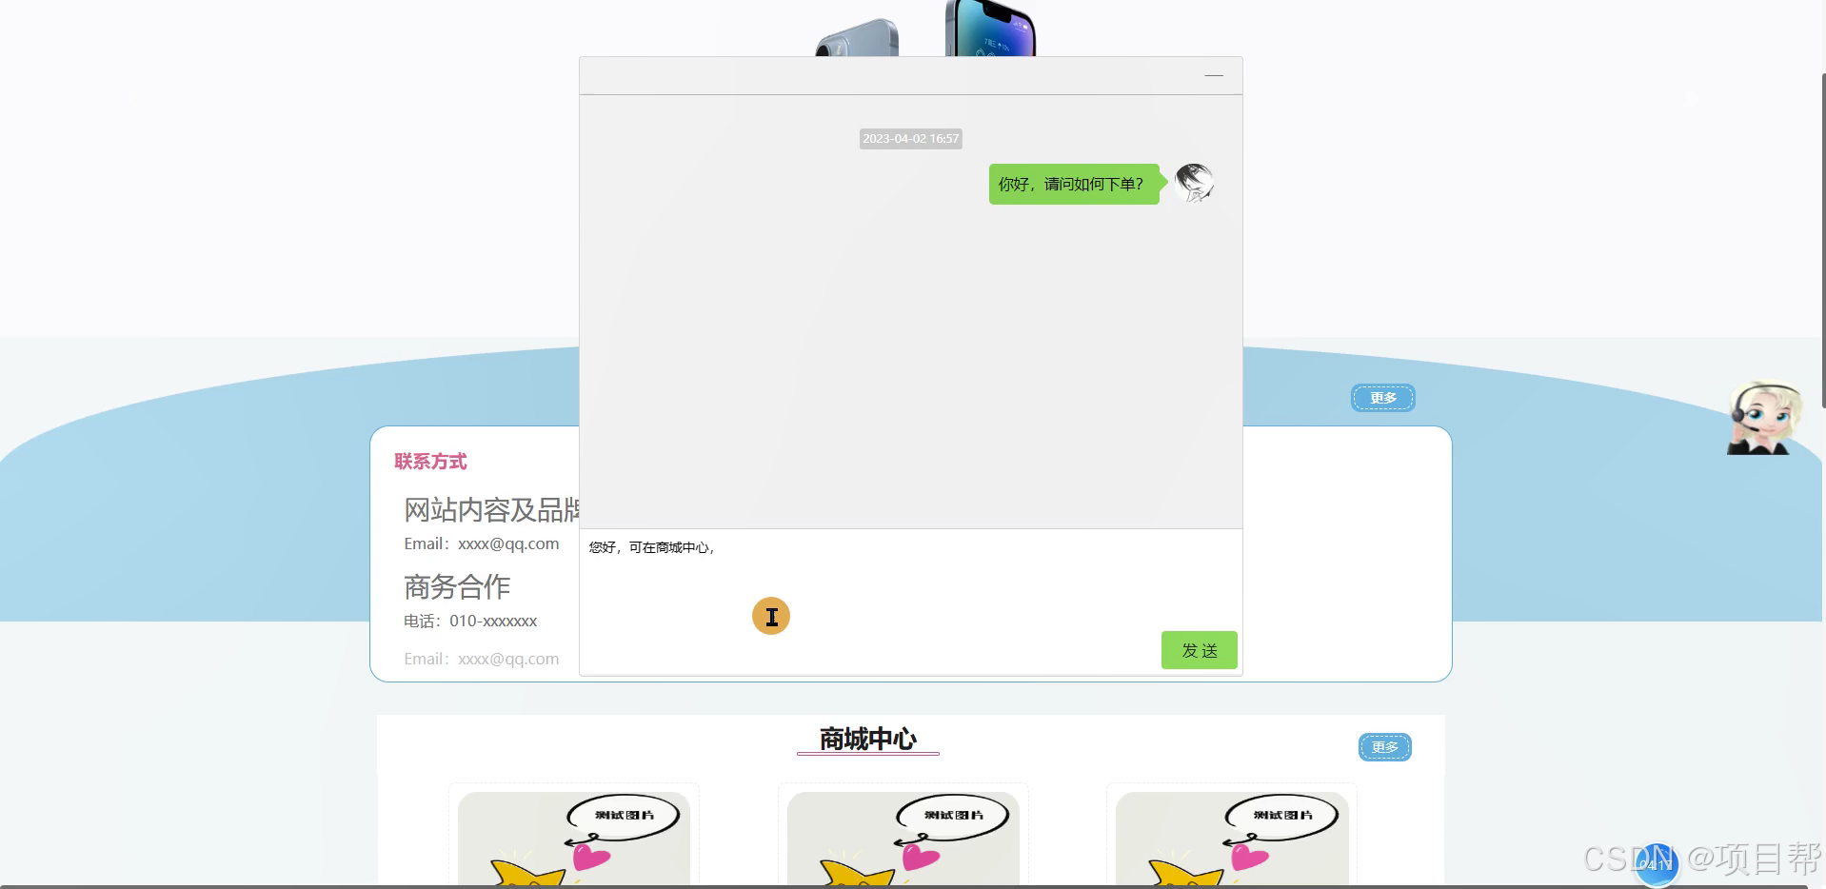The image size is (1826, 889).
Task: Select the green chat bubble 你好，请问如何下单？
Action: pos(1074,184)
